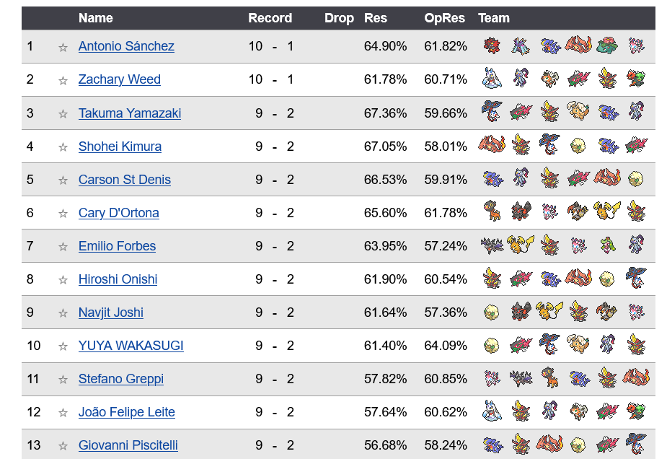Image resolution: width=667 pixels, height=459 pixels.
Task: Toggle the star next to Antonio Sánchez
Action: click(x=63, y=47)
